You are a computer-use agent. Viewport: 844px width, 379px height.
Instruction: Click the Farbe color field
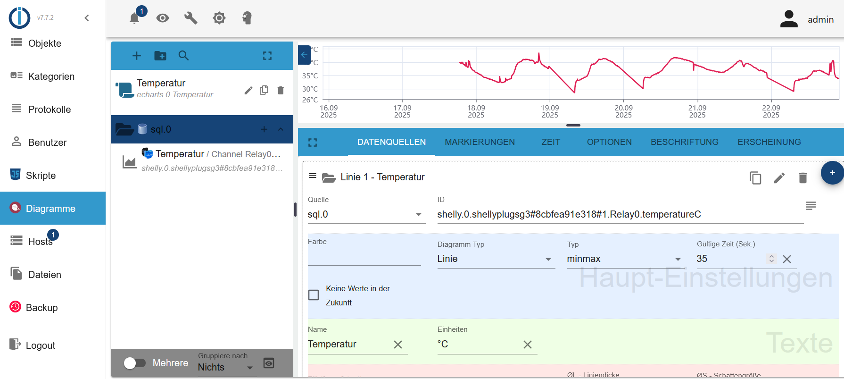click(x=364, y=258)
